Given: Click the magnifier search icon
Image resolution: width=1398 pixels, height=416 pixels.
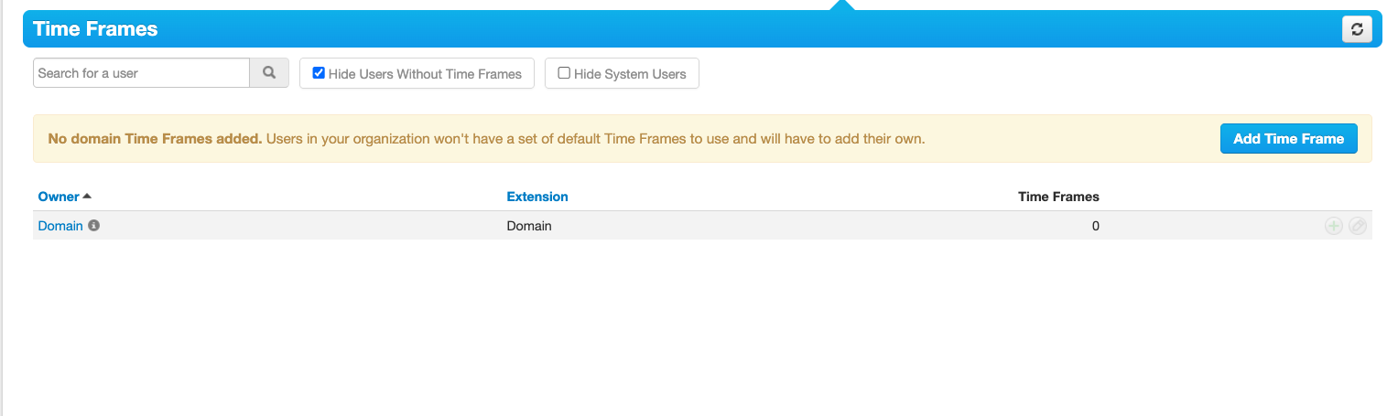Looking at the screenshot, I should click(269, 73).
